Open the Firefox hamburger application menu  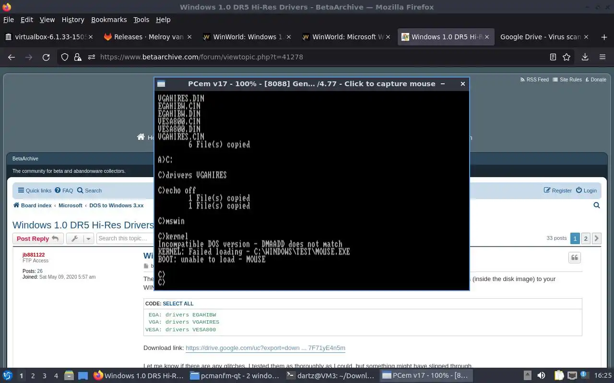[x=602, y=57]
